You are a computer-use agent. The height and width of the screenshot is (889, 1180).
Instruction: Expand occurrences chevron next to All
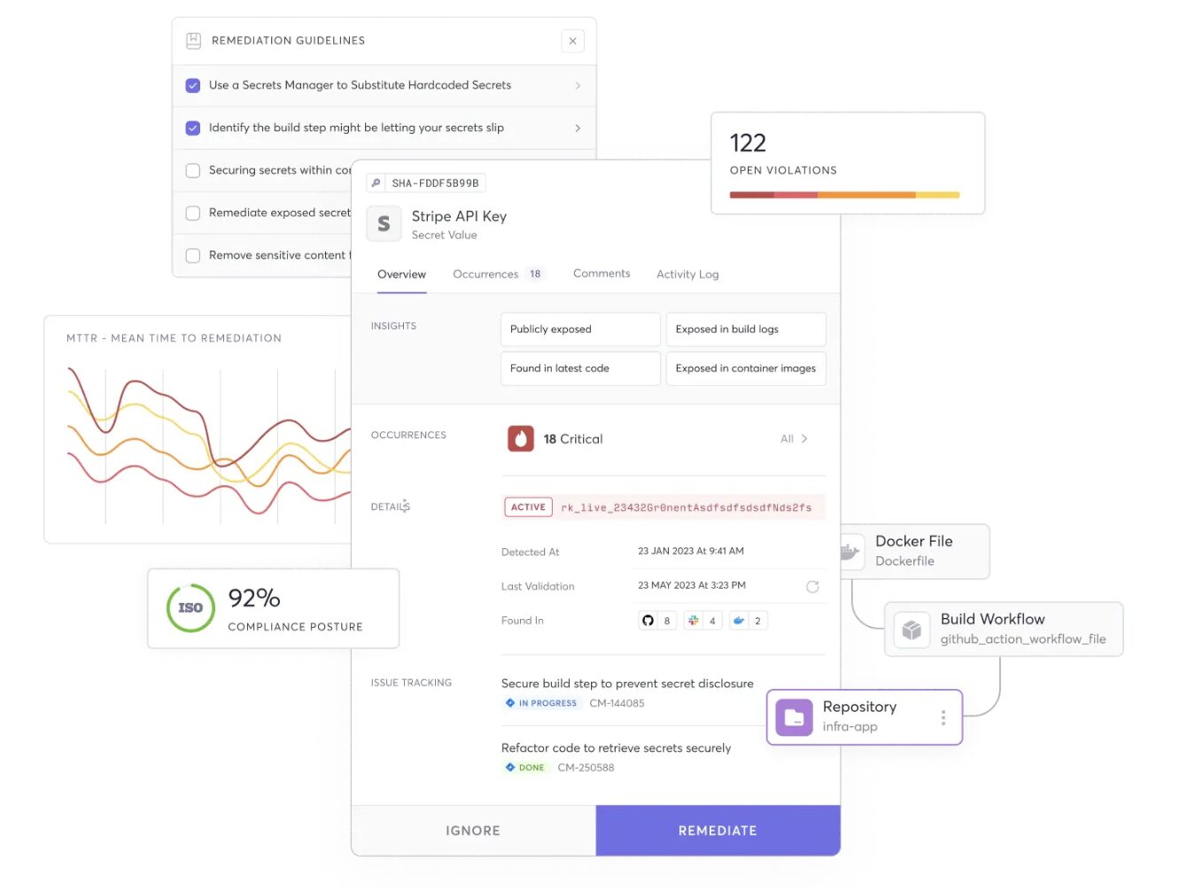pyautogui.click(x=804, y=439)
